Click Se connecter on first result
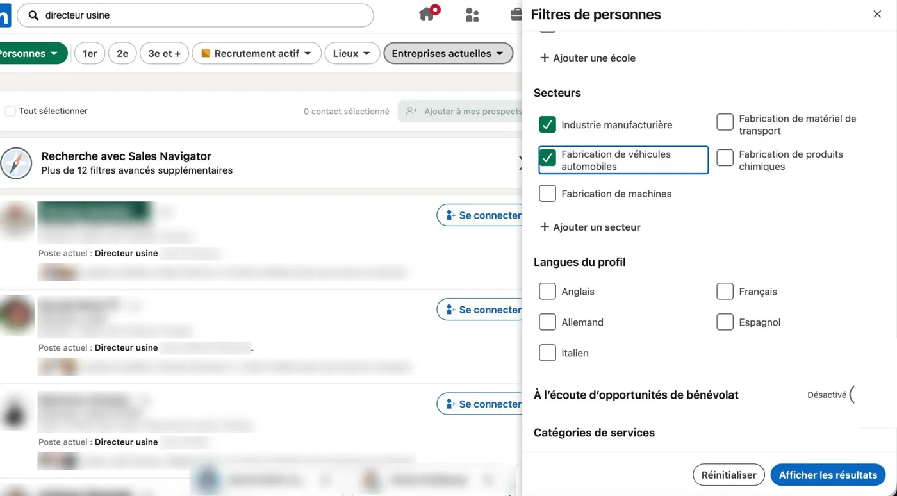 [480, 215]
